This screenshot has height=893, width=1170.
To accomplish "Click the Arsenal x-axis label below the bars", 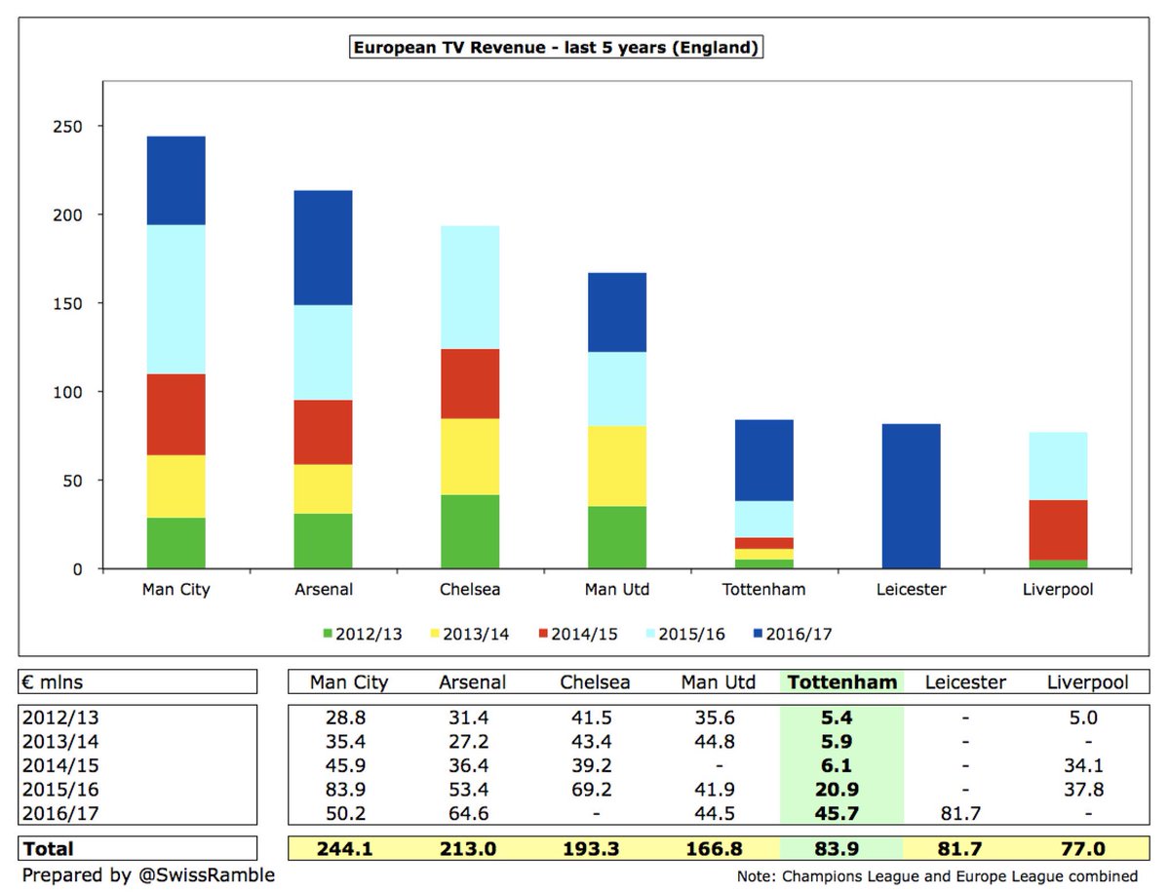I will point(323,591).
